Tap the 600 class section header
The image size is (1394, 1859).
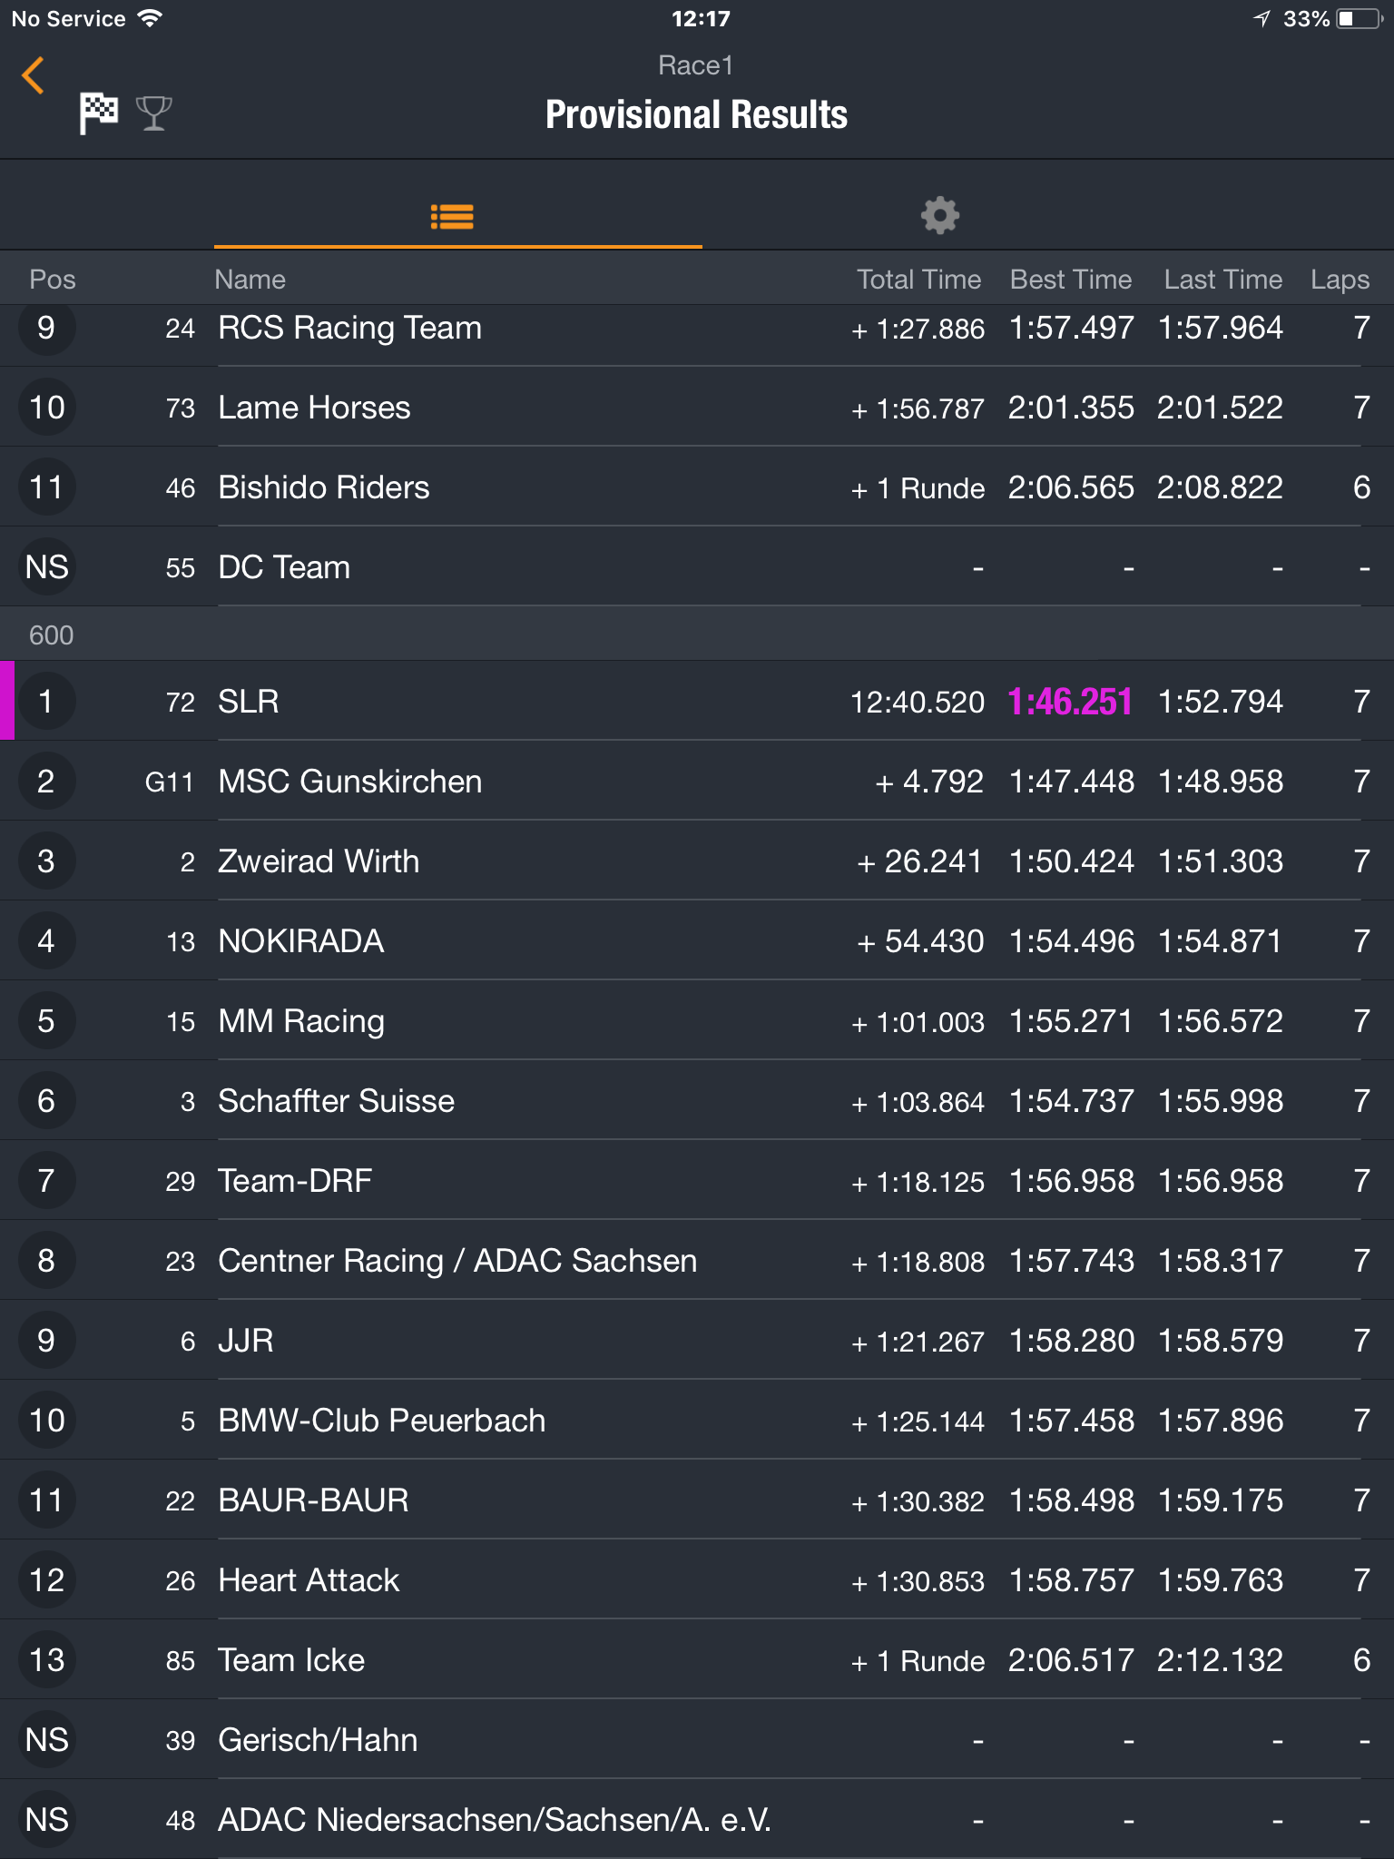[x=697, y=634]
